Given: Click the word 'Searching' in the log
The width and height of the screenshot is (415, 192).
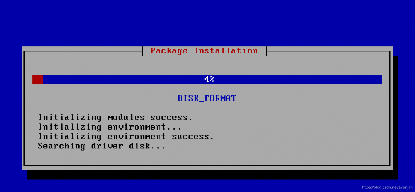Looking at the screenshot, I should pyautogui.click(x=61, y=146).
